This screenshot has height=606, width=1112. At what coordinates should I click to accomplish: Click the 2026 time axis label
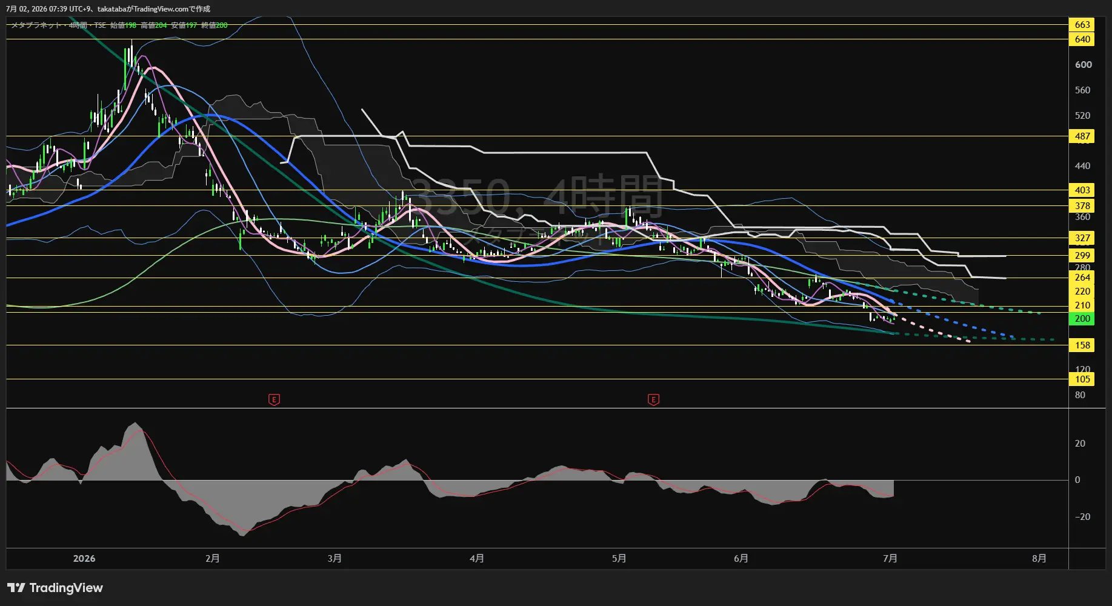point(84,558)
